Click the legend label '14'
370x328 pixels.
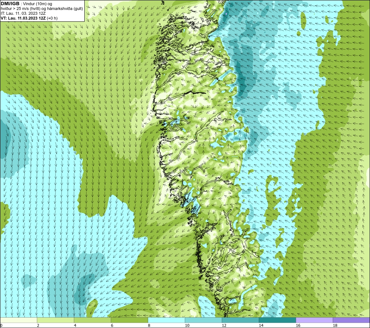[x=261, y=325]
